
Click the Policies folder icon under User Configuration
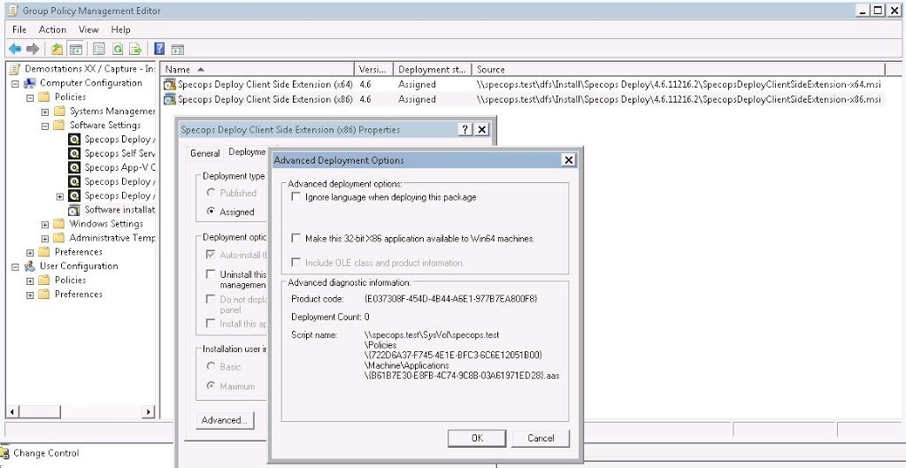[44, 280]
